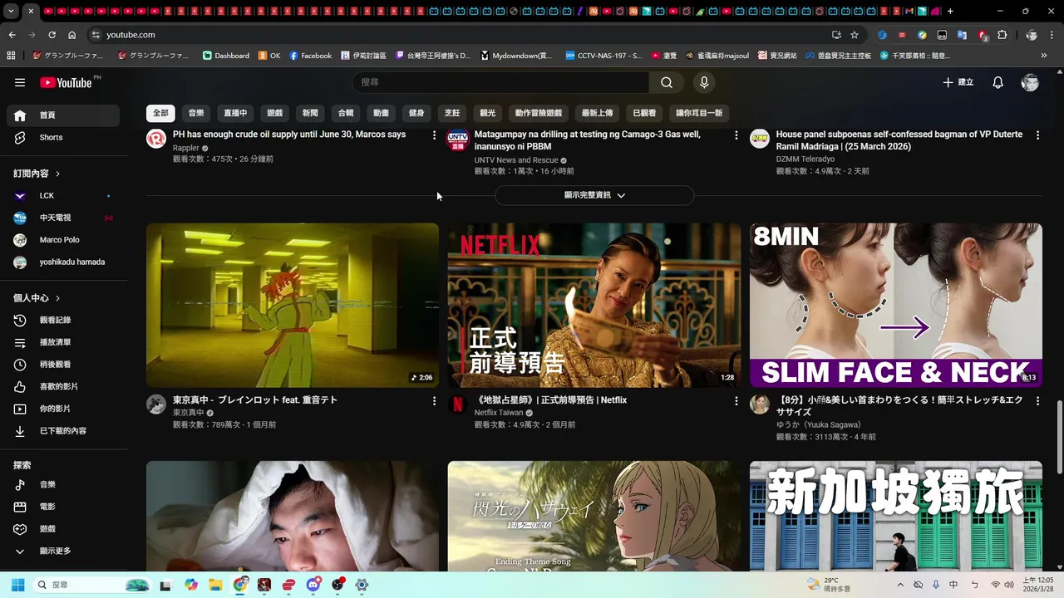Open the Facebook bookmark
The width and height of the screenshot is (1064, 598).
[310, 56]
